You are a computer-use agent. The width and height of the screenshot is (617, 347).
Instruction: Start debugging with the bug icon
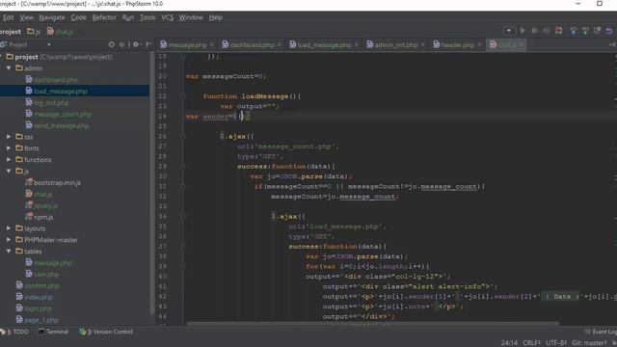[x=535, y=31]
